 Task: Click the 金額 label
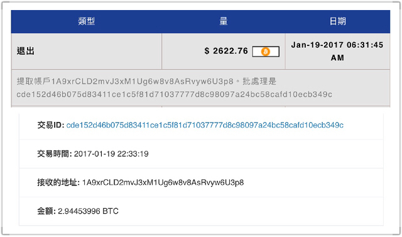point(46,211)
